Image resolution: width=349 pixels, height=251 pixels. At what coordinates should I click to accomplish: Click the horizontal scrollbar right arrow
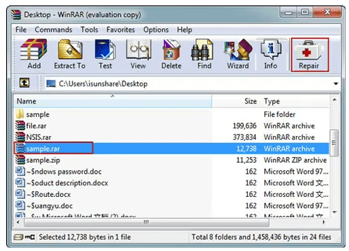click(324, 222)
